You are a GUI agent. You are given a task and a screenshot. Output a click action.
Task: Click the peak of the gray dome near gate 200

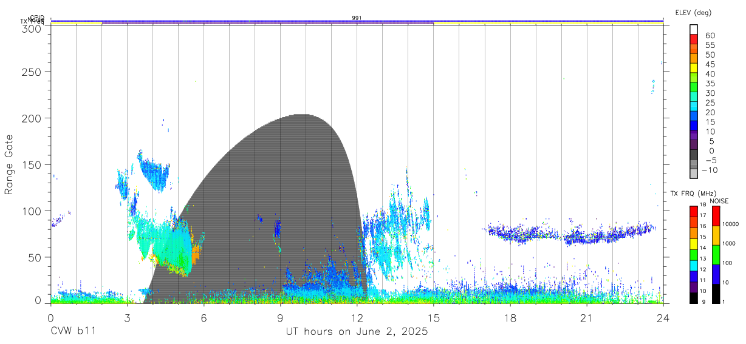tap(303, 115)
